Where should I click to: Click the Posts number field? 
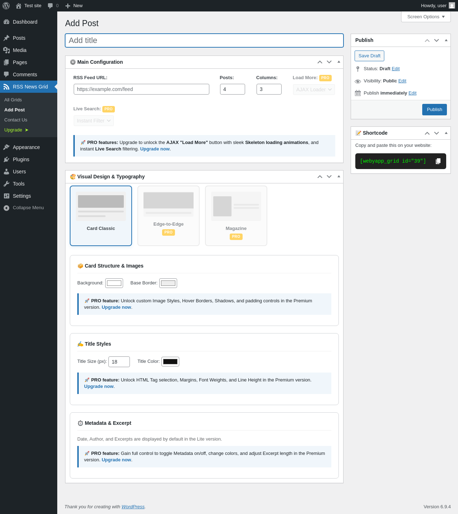click(233, 89)
